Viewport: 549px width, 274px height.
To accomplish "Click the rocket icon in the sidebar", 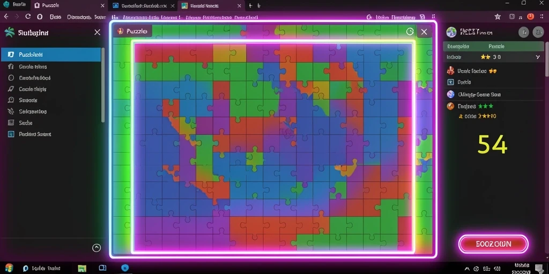I will pyautogui.click(x=11, y=89).
